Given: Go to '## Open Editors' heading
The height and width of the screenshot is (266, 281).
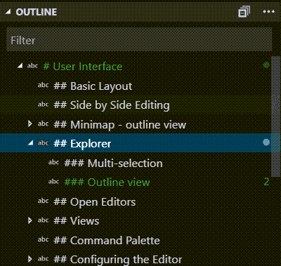Looking at the screenshot, I should click(95, 202).
